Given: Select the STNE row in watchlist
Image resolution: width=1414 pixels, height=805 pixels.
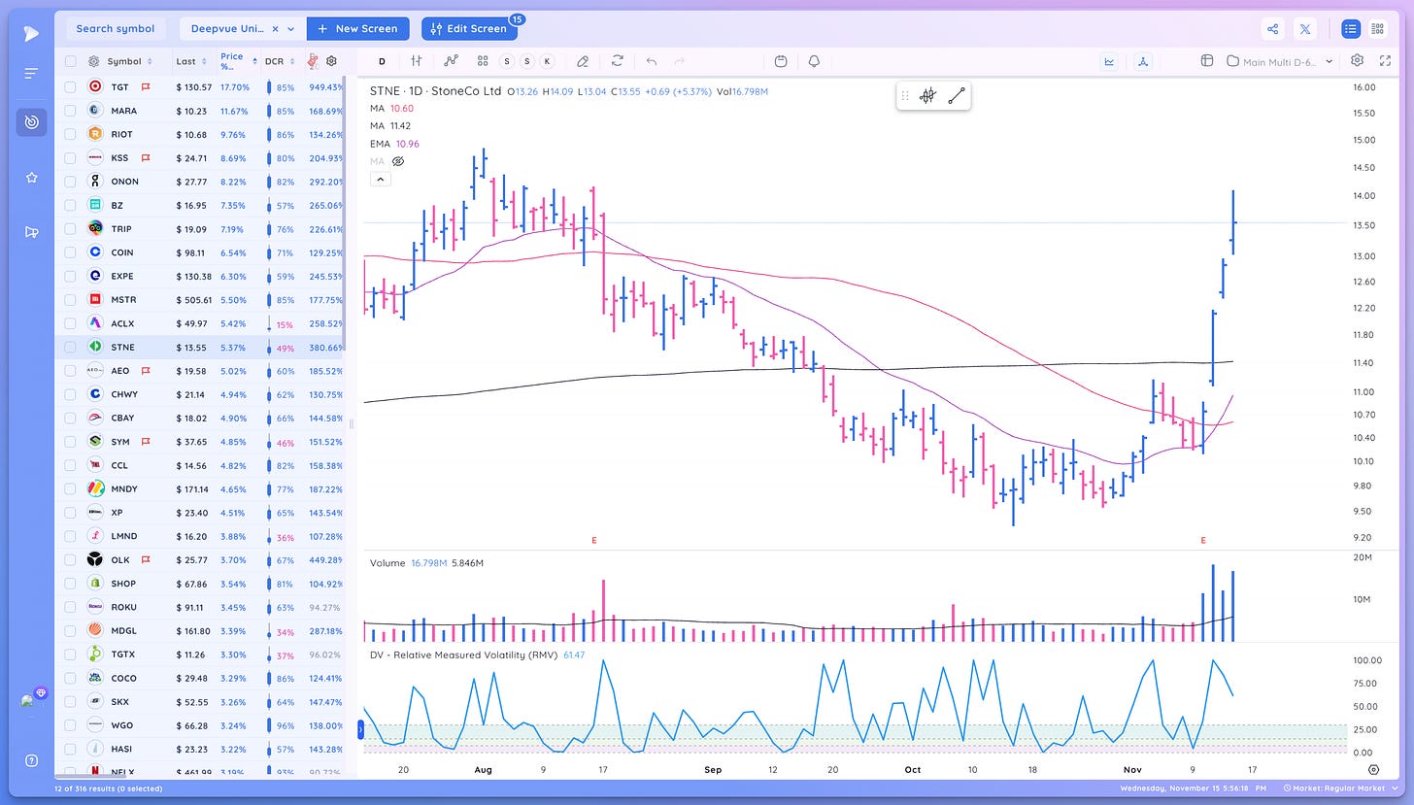Looking at the screenshot, I should point(201,347).
